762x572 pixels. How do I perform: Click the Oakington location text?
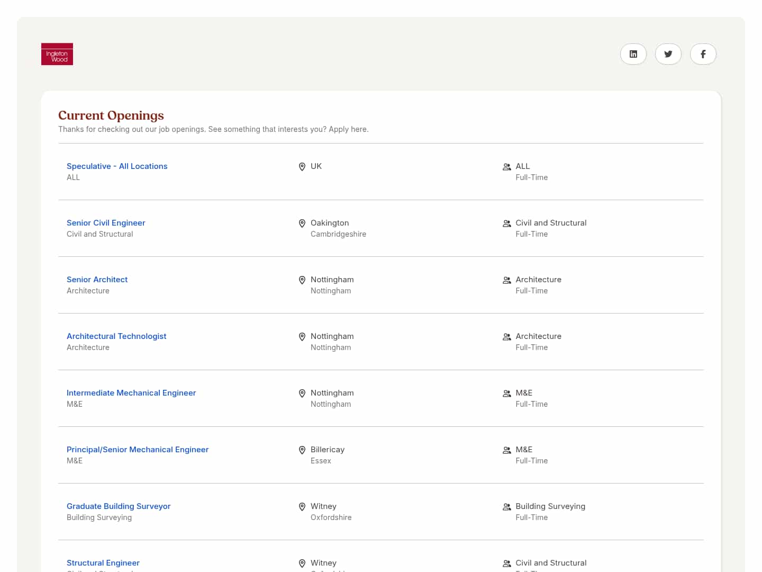330,223
